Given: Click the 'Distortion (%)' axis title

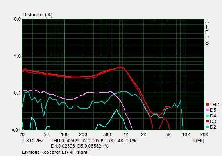Looking at the screenshot, I should [x=38, y=15].
